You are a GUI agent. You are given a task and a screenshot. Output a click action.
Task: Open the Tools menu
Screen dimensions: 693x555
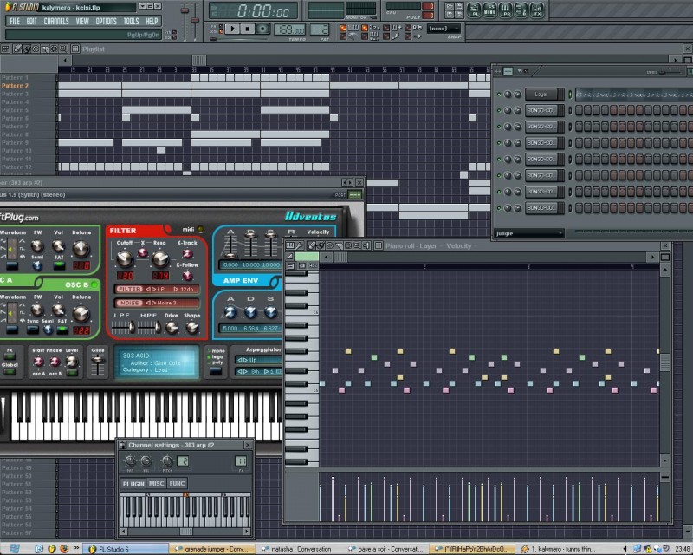[x=131, y=21]
